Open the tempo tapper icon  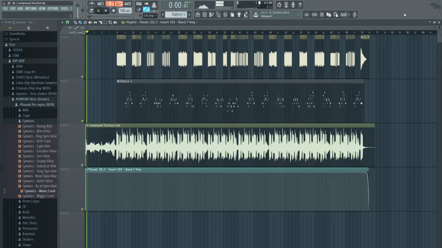pyautogui.click(x=246, y=15)
